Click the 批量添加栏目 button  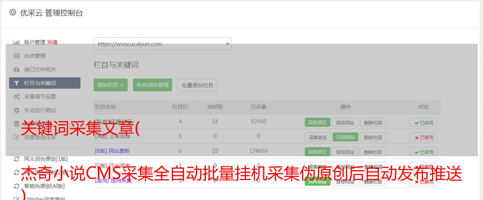point(198,85)
